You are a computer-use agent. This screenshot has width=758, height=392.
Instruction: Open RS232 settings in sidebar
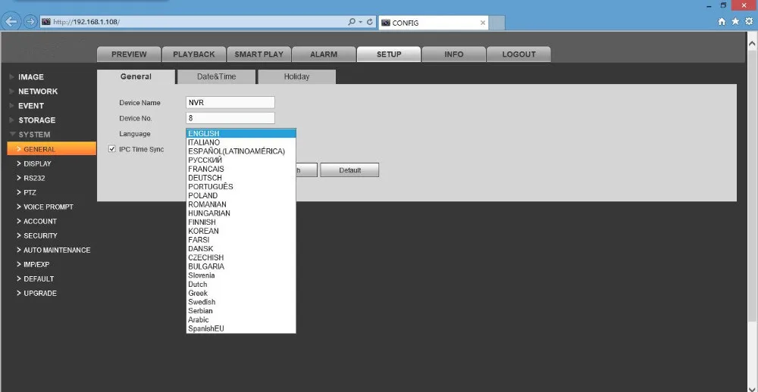coord(34,178)
